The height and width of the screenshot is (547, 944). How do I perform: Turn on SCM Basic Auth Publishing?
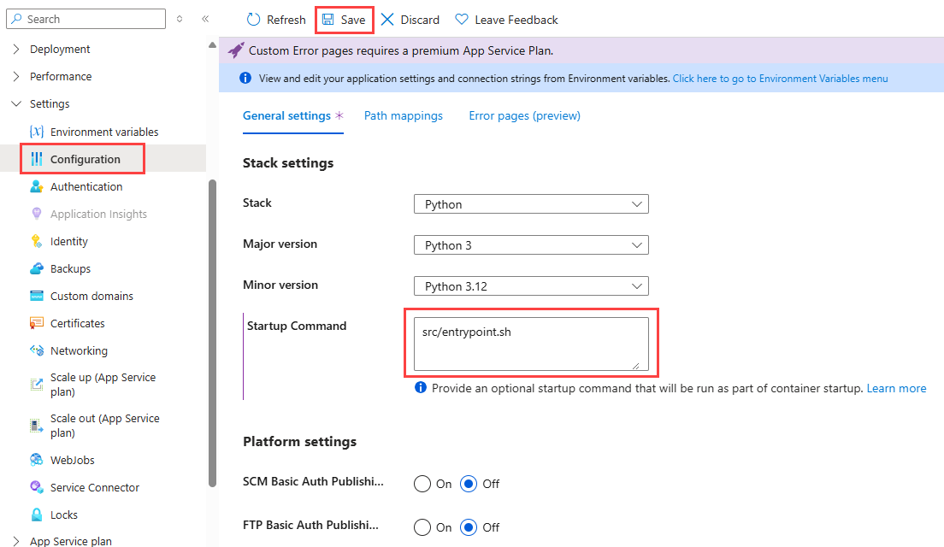click(x=422, y=483)
